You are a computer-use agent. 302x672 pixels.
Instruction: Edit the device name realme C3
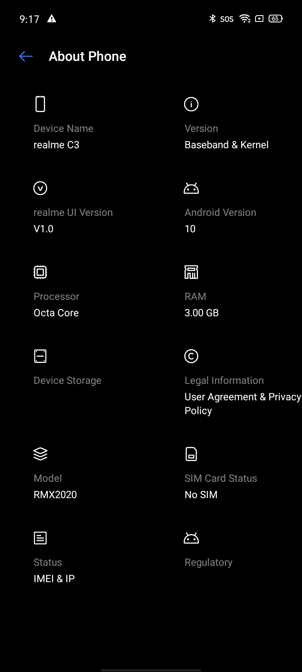(x=56, y=145)
